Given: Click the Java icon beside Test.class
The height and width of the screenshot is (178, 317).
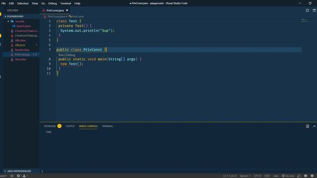Looking at the screenshot, I should click(x=12, y=59).
